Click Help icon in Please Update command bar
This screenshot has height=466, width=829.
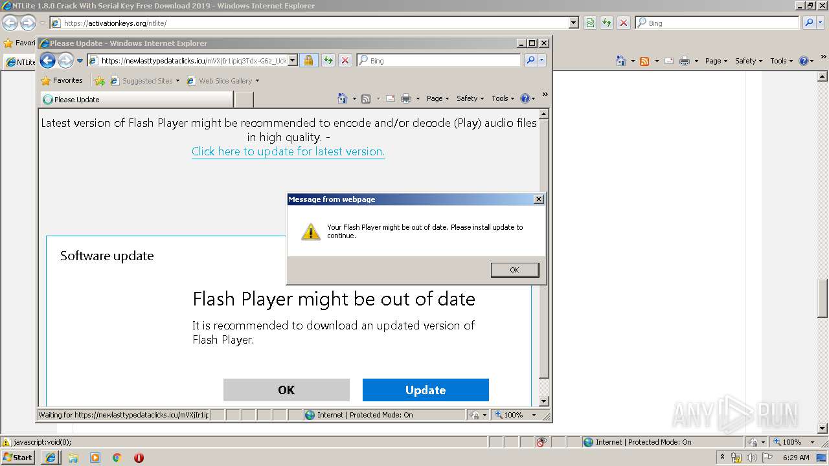pyautogui.click(x=525, y=98)
